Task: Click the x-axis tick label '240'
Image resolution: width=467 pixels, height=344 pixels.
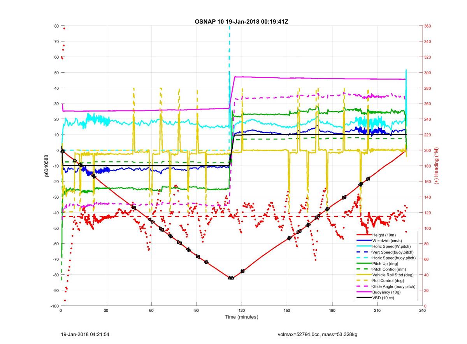Action: pos(422,311)
